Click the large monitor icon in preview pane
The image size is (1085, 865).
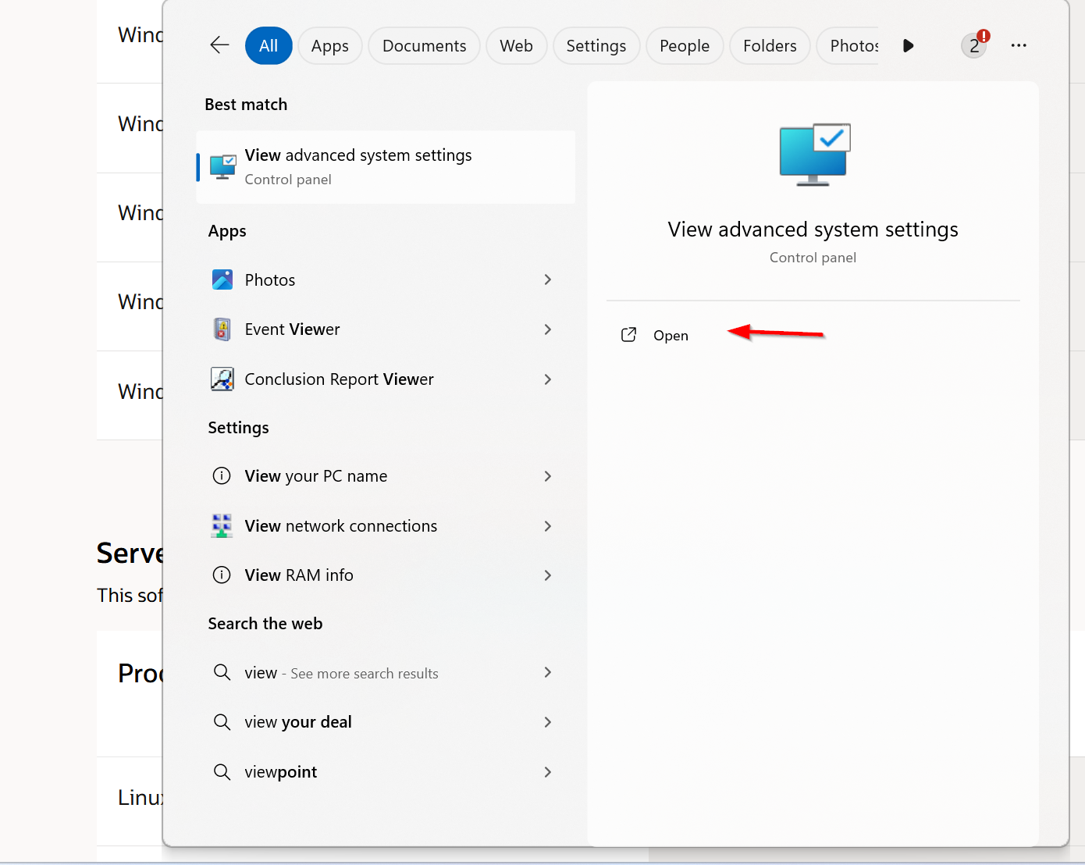[x=813, y=155]
